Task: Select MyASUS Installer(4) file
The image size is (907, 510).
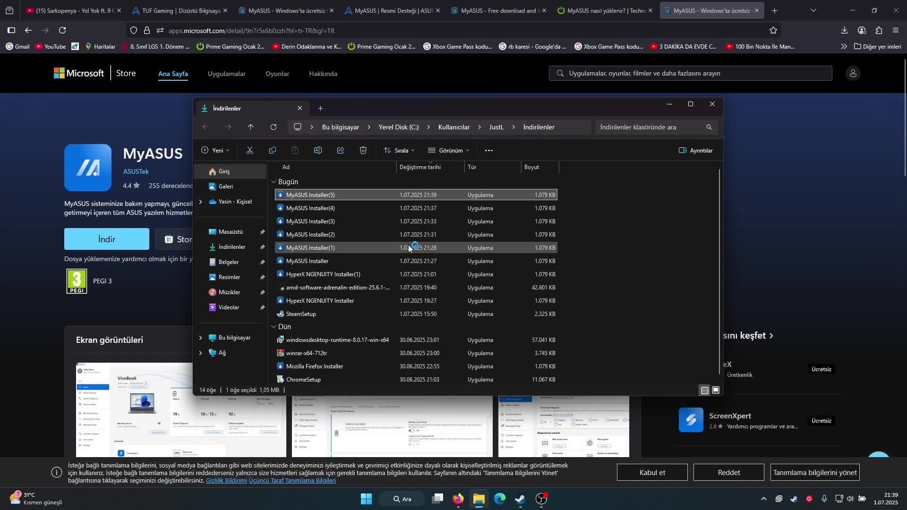Action: click(416, 208)
